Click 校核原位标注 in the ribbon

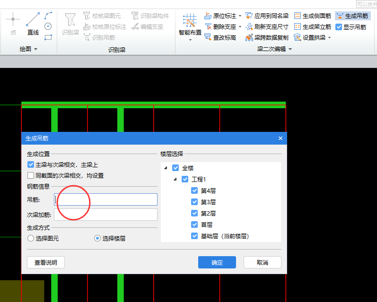click(x=105, y=26)
